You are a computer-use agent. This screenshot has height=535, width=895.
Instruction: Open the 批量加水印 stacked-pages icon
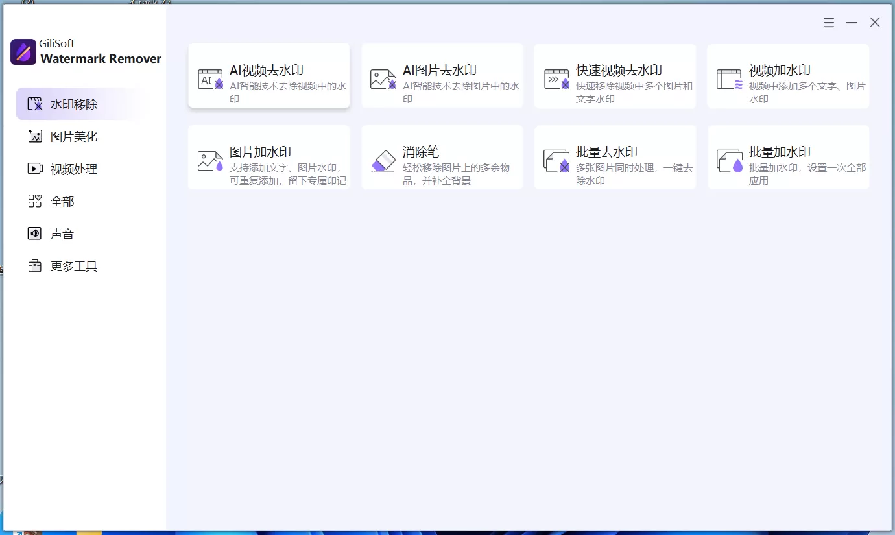click(x=729, y=158)
